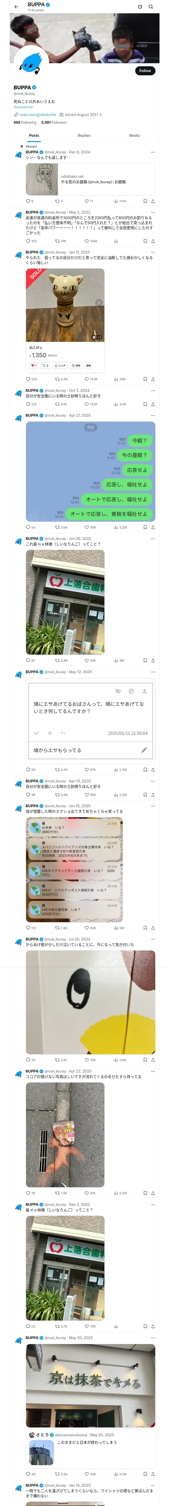Open the more menu on the pinned post
Image resolution: width=169 pixels, height=1506 pixels.
click(x=153, y=152)
